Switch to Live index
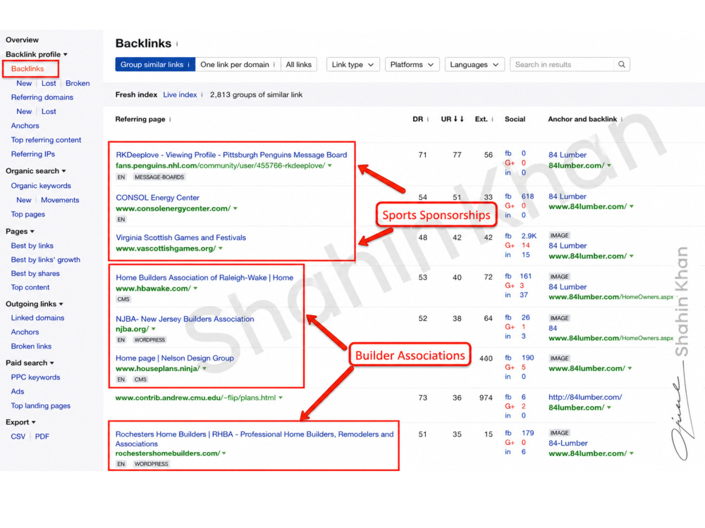 (180, 95)
